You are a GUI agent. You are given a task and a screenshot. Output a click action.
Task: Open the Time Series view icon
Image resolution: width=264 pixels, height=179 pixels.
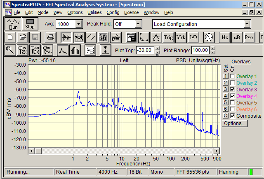pos(66,37)
